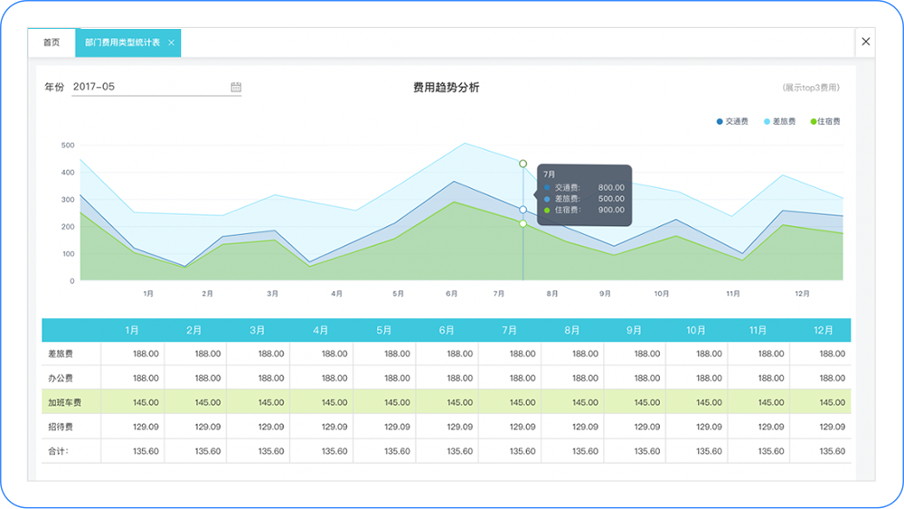
Task: Click the blue 交通费 marker at 7月
Action: [523, 210]
